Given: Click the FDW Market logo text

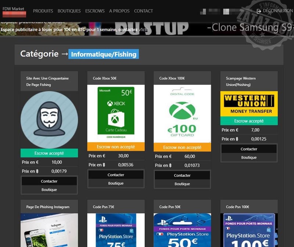Looking at the screenshot, I should pos(13,9).
